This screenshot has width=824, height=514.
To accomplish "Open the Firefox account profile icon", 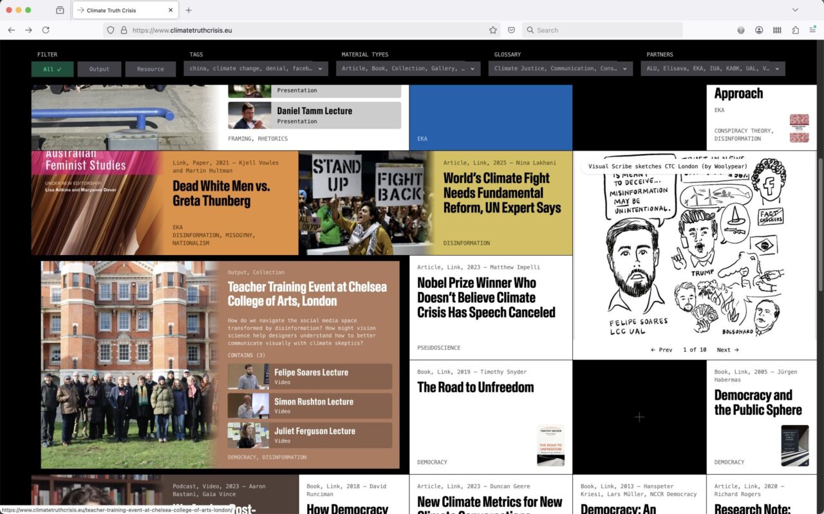I will coord(759,30).
